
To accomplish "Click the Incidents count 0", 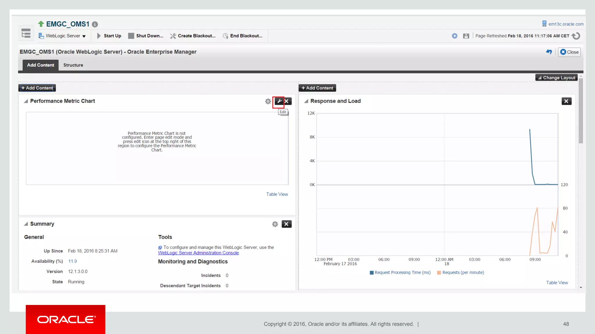I will (227, 275).
